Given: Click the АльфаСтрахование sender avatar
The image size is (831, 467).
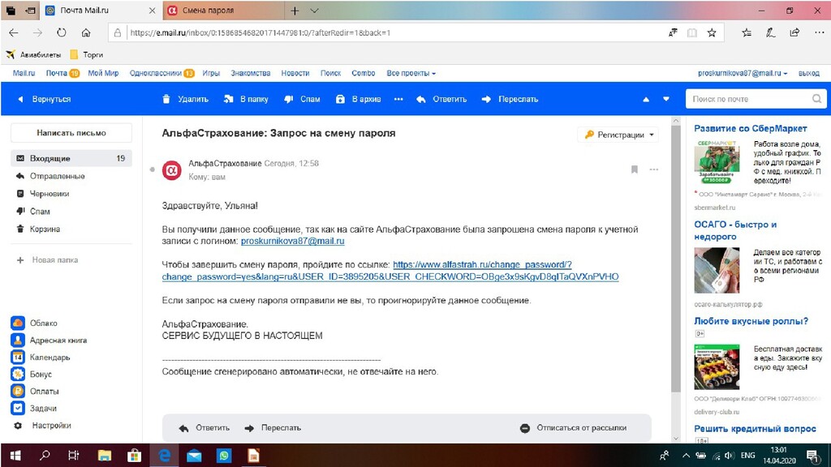Looking at the screenshot, I should (x=172, y=170).
